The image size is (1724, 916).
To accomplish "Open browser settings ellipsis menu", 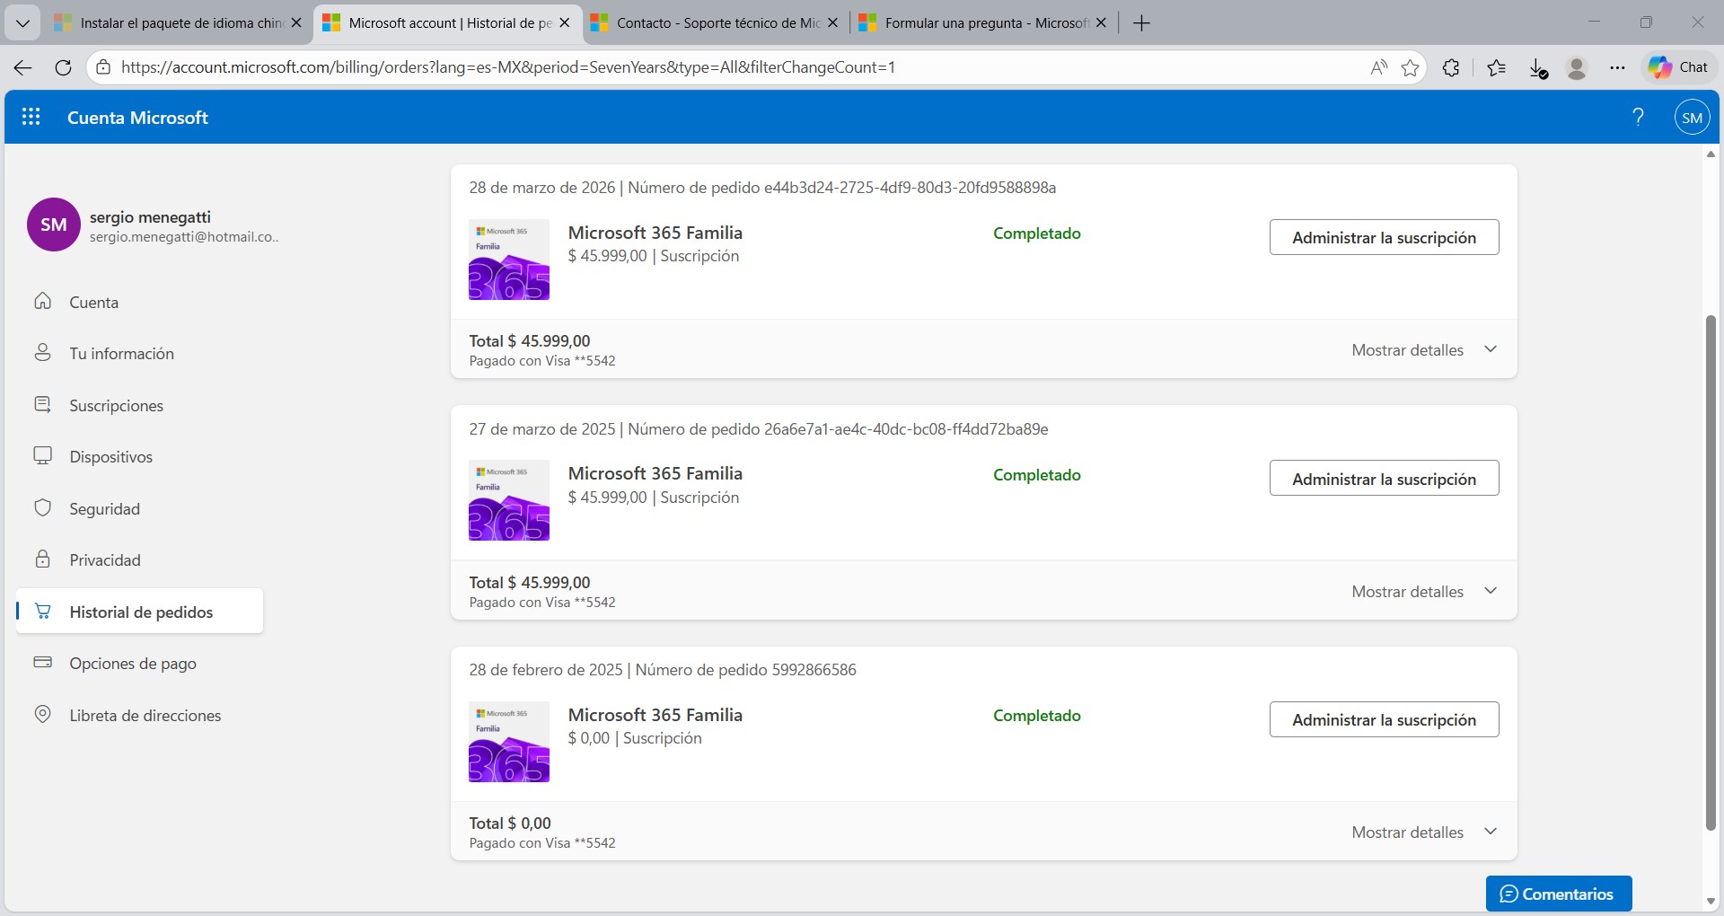I will pos(1617,67).
